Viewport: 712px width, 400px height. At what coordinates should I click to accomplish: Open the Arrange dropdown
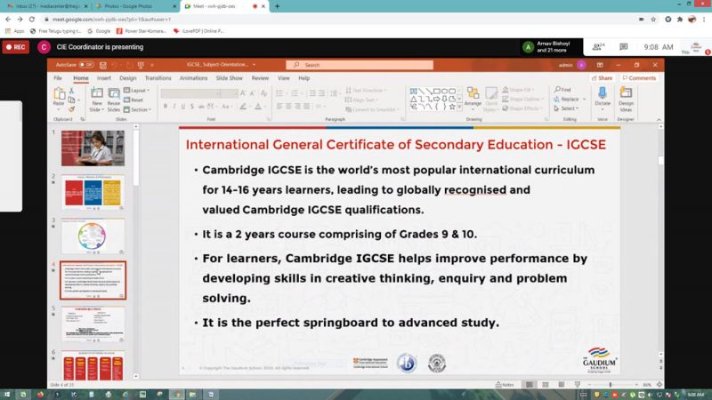coord(473,100)
